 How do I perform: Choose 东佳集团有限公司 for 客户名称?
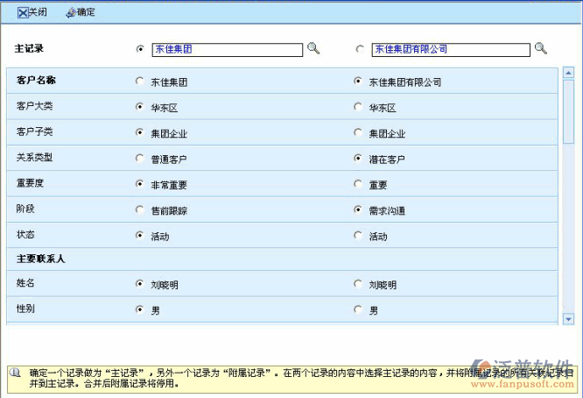(358, 81)
